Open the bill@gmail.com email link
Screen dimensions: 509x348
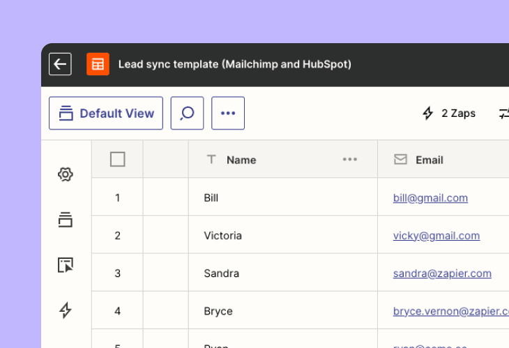(x=430, y=198)
